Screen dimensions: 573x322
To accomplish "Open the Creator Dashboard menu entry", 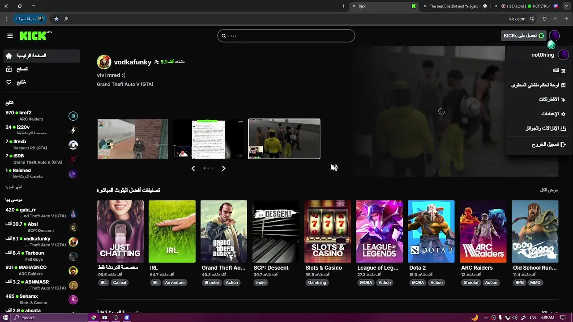I will click(539, 85).
